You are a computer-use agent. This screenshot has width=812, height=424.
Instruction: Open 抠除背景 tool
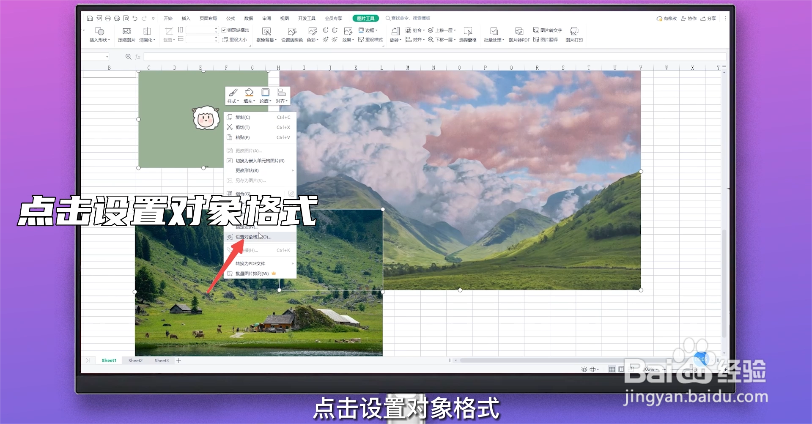[266, 35]
